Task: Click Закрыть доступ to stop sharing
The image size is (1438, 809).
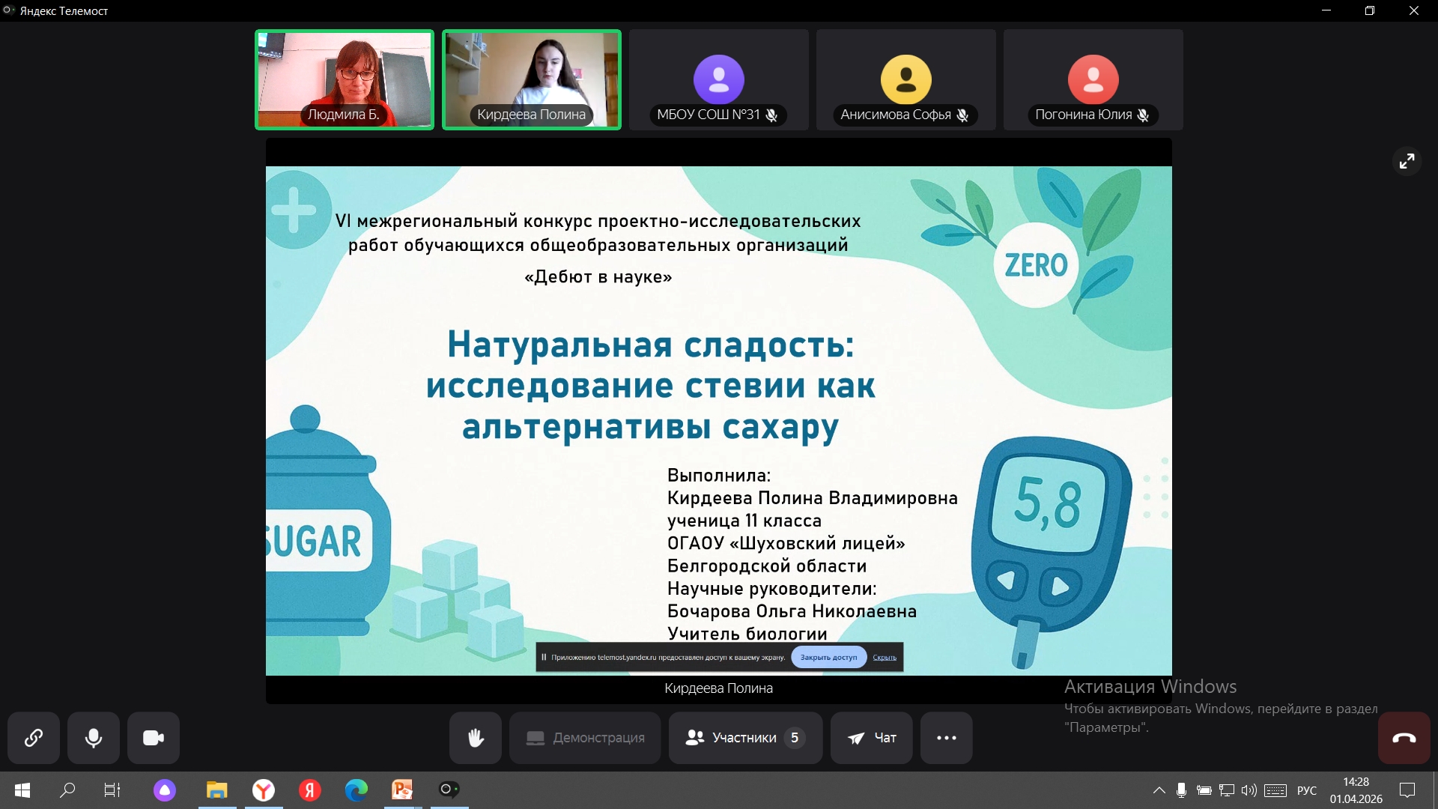Action: point(828,657)
